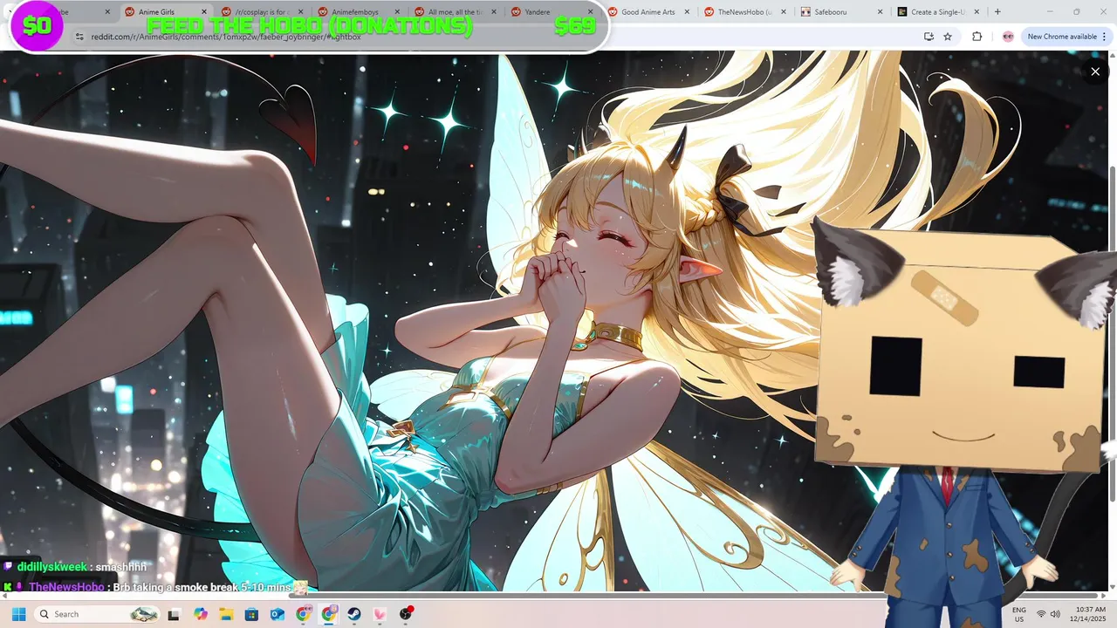The height and width of the screenshot is (628, 1117).
Task: Click the ENG US language indicator
Action: click(1019, 614)
